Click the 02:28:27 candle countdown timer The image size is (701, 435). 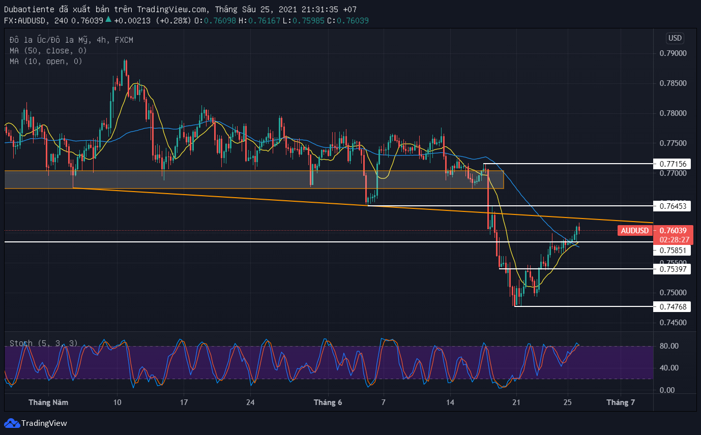tap(674, 239)
